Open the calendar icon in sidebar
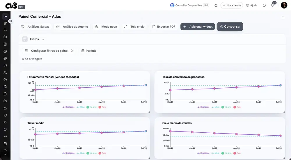Screen dimensions: 291x160 (5, 144)
